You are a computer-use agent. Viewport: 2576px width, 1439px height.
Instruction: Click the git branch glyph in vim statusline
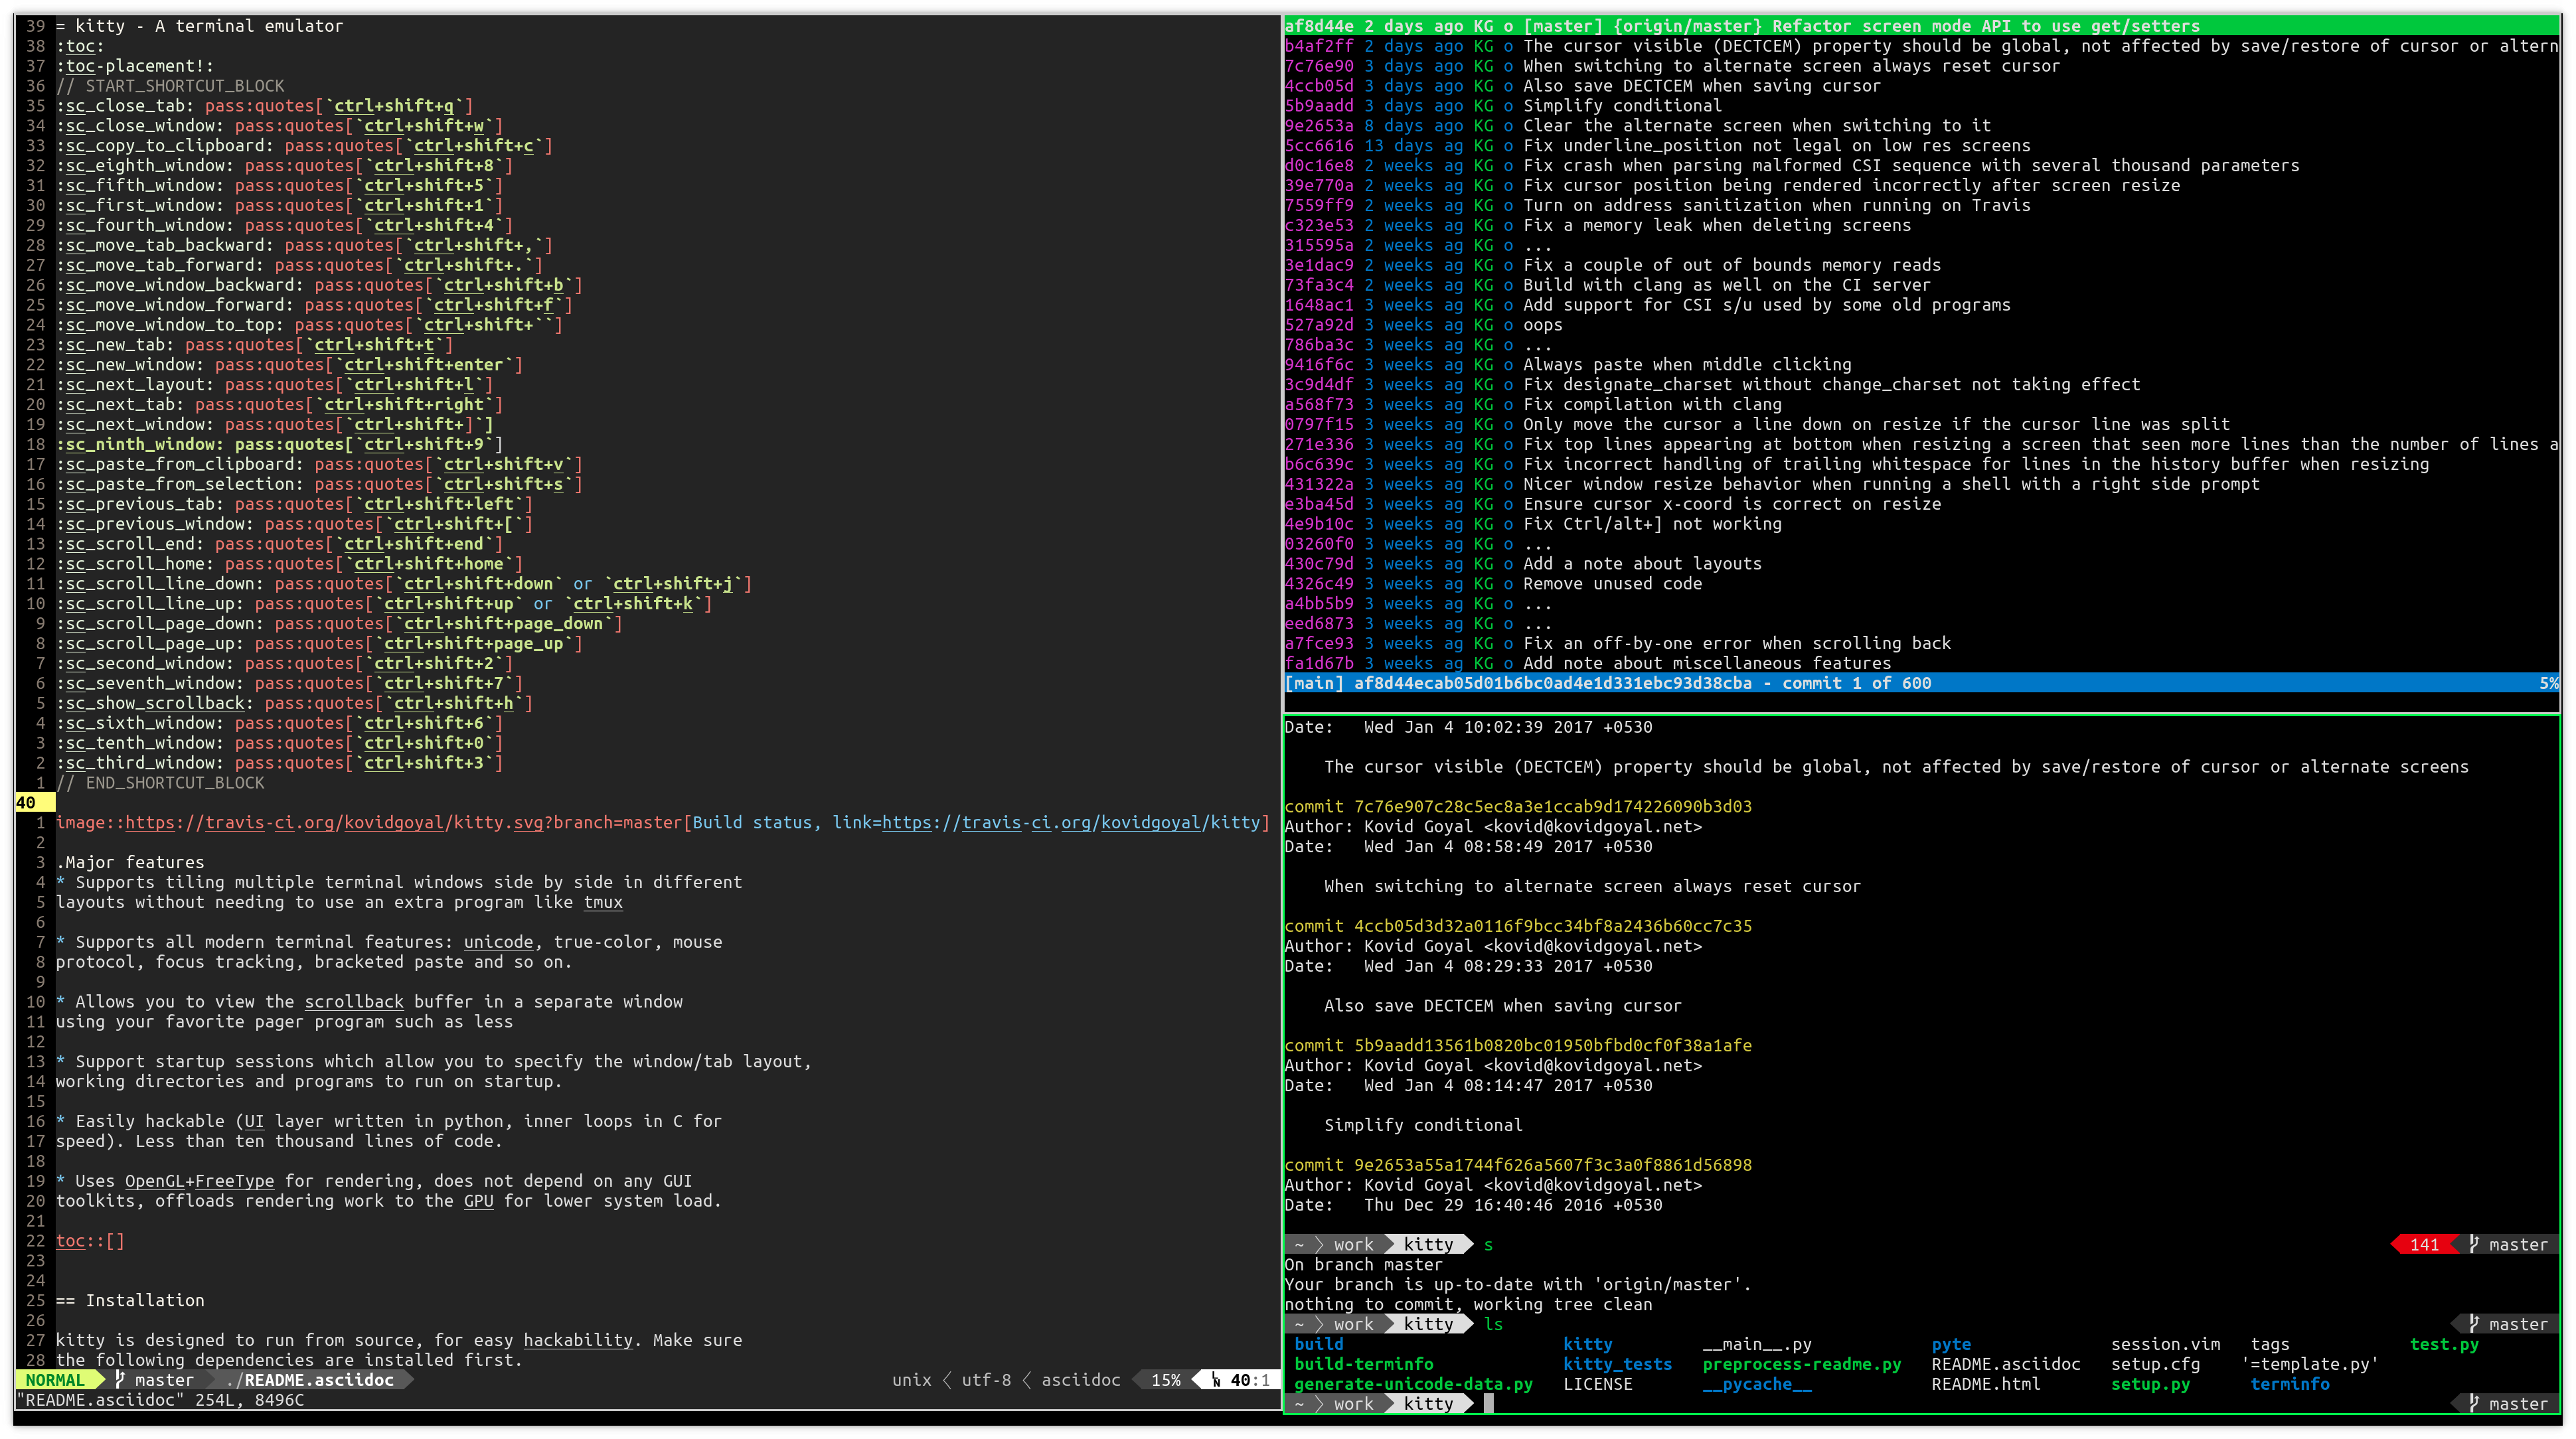tap(120, 1380)
